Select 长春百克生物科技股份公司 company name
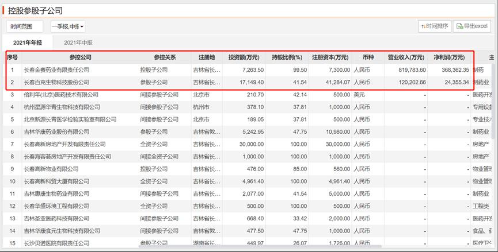Screen dimensions: 498x252 [x=56, y=82]
